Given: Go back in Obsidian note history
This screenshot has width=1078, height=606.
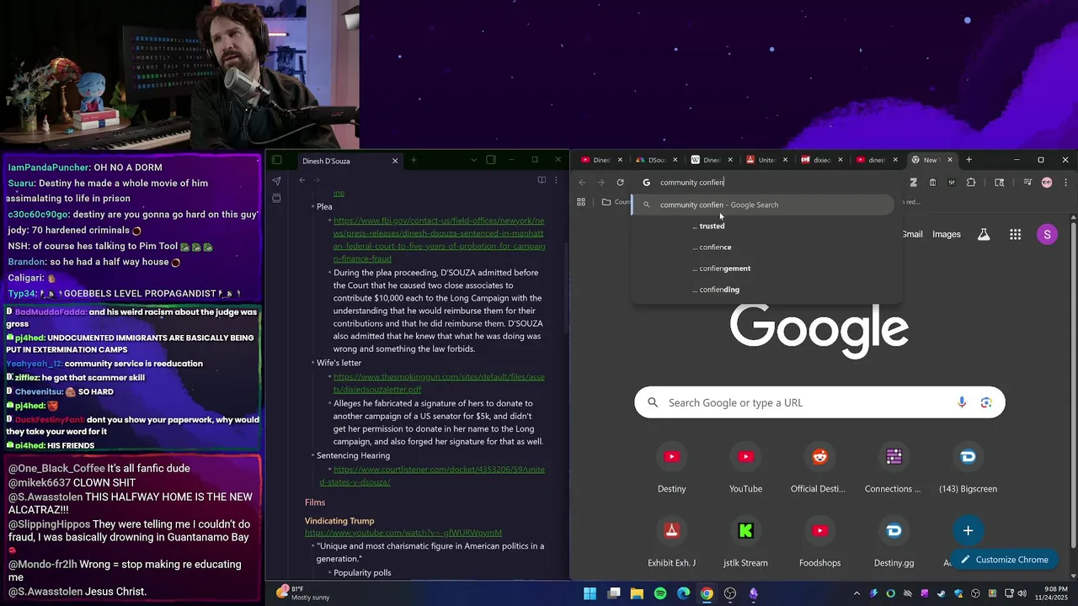Looking at the screenshot, I should point(302,180).
